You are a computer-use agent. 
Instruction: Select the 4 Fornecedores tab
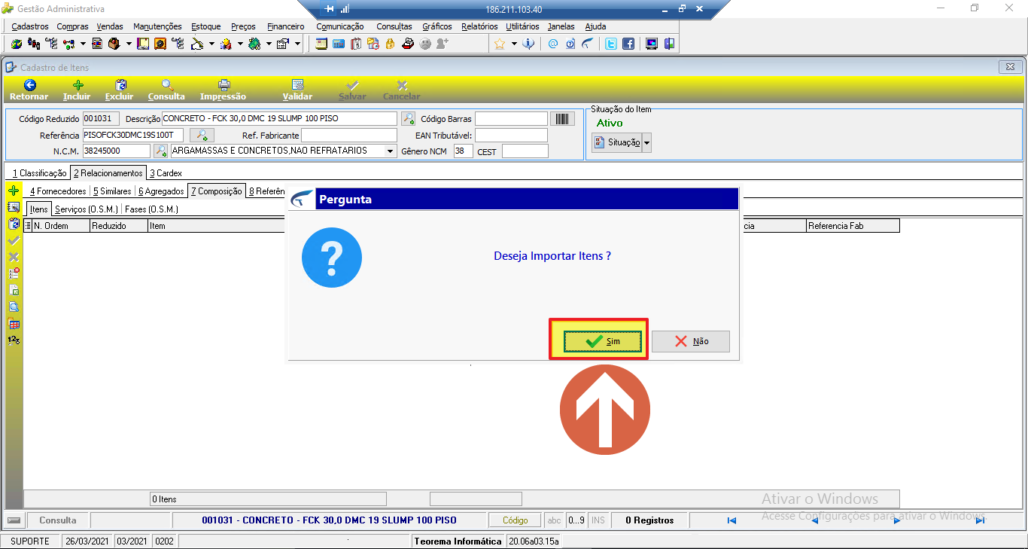point(57,191)
